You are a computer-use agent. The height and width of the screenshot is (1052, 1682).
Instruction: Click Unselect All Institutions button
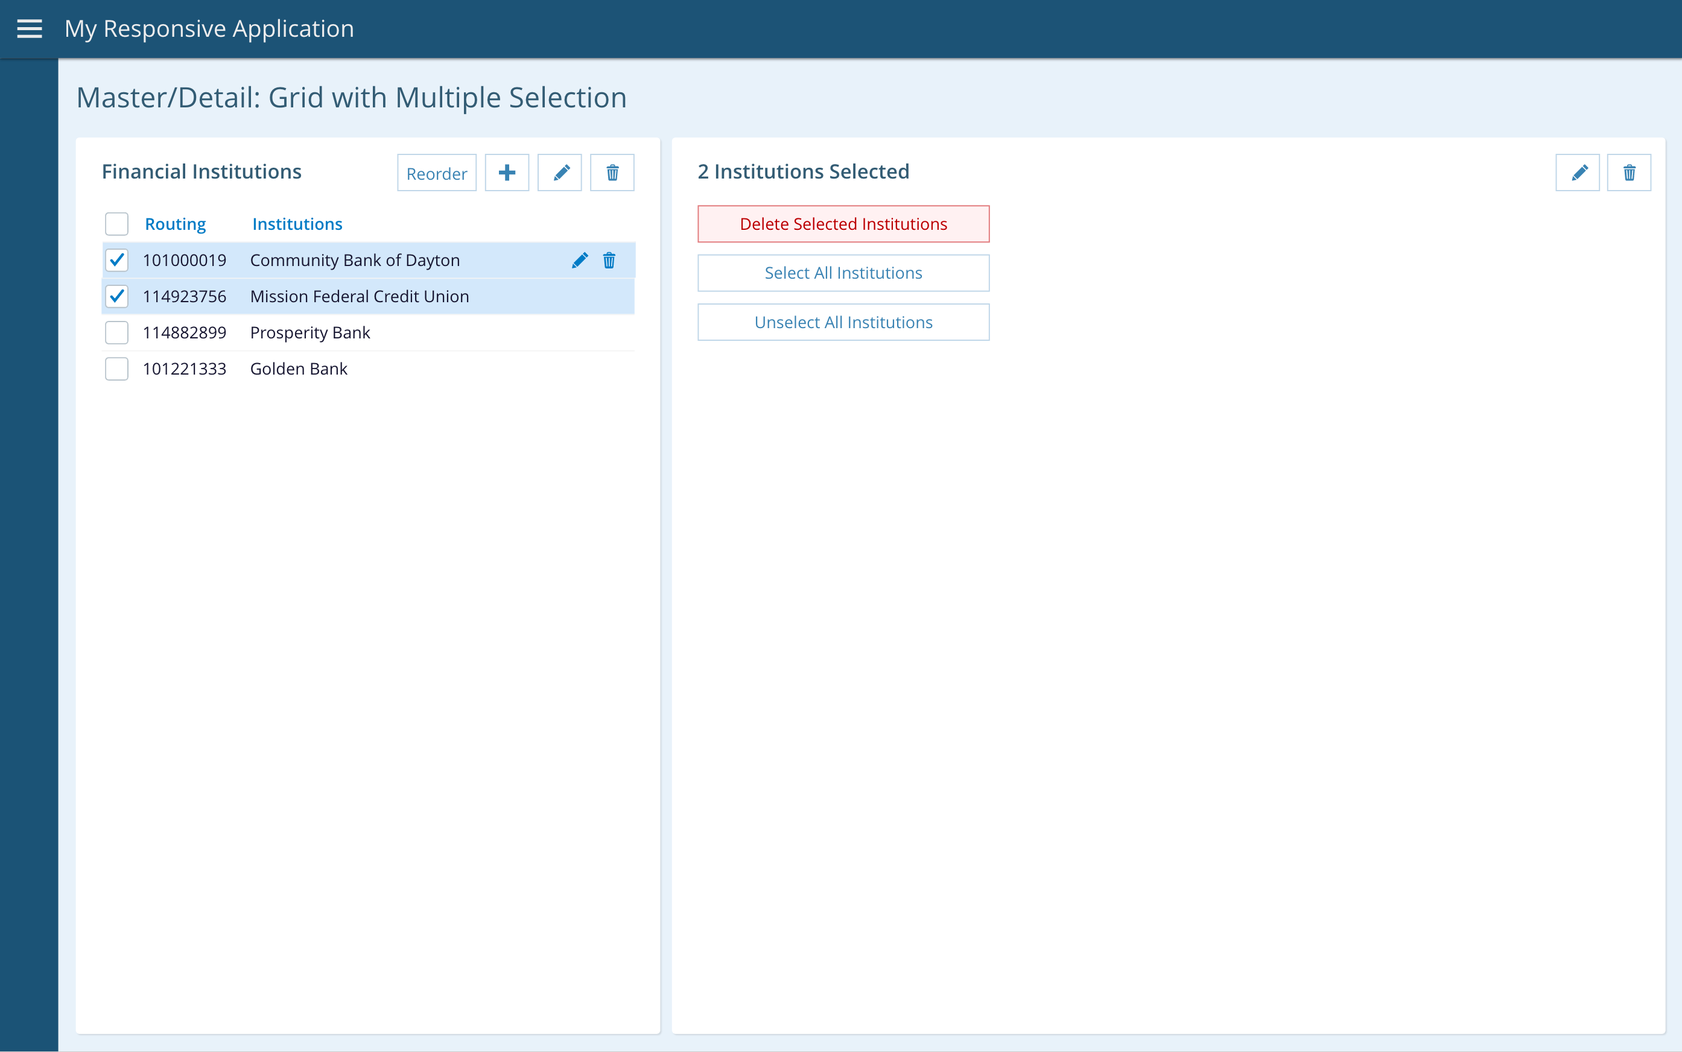pyautogui.click(x=843, y=322)
